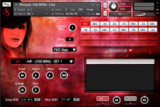The width and height of the screenshot is (160, 107).
Task: Select sequencer step E3 in first row
Action: 115,24
